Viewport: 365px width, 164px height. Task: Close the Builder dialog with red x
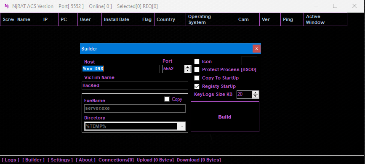click(256, 49)
